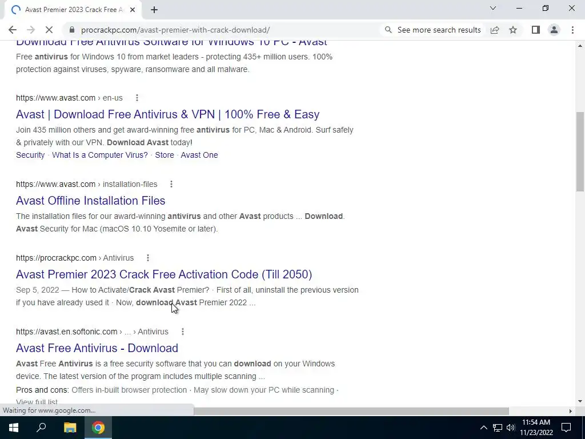The width and height of the screenshot is (585, 439).
Task: Stop loading the page
Action: pos(49,30)
